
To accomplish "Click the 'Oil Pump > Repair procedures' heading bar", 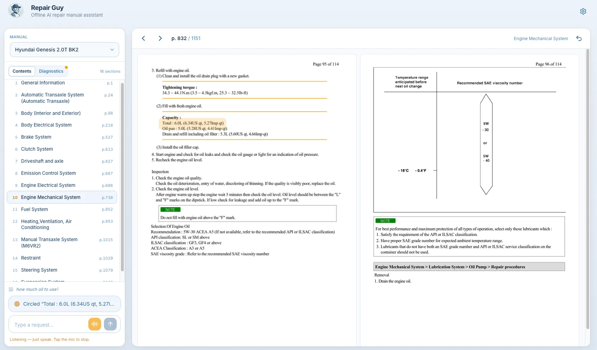I will tap(469, 267).
